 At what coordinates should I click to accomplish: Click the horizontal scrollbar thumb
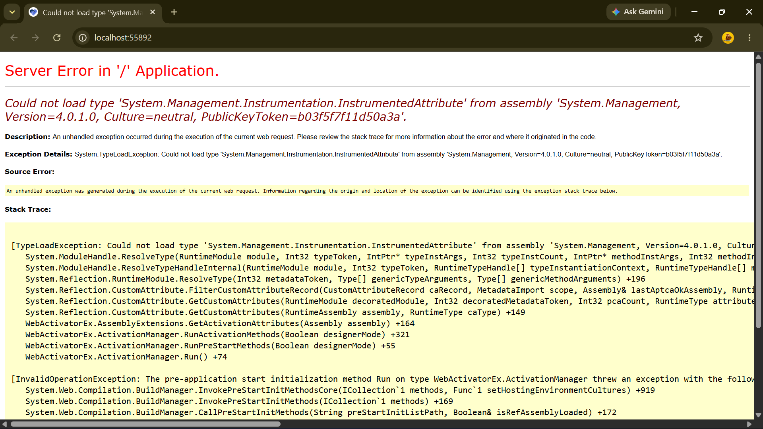(x=145, y=424)
